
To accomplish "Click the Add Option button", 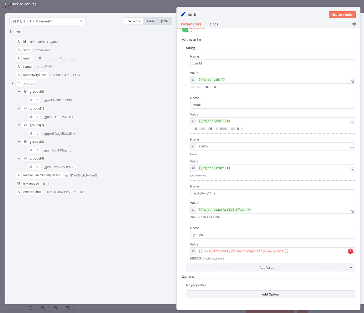I will tap(270, 295).
